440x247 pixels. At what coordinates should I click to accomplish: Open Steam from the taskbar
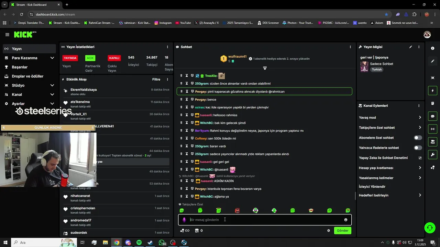(x=150, y=243)
